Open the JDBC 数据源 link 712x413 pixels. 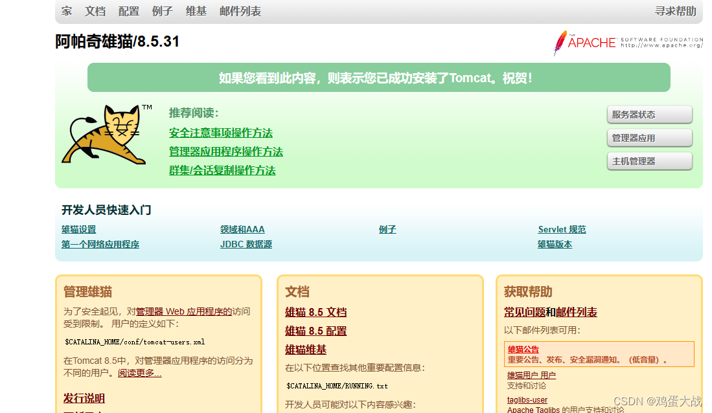point(246,244)
